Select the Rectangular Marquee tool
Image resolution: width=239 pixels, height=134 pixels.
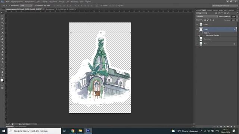click(2, 16)
